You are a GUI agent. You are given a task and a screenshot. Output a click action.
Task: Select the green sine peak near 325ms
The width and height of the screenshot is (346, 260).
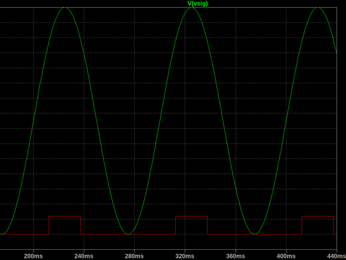click(x=191, y=8)
